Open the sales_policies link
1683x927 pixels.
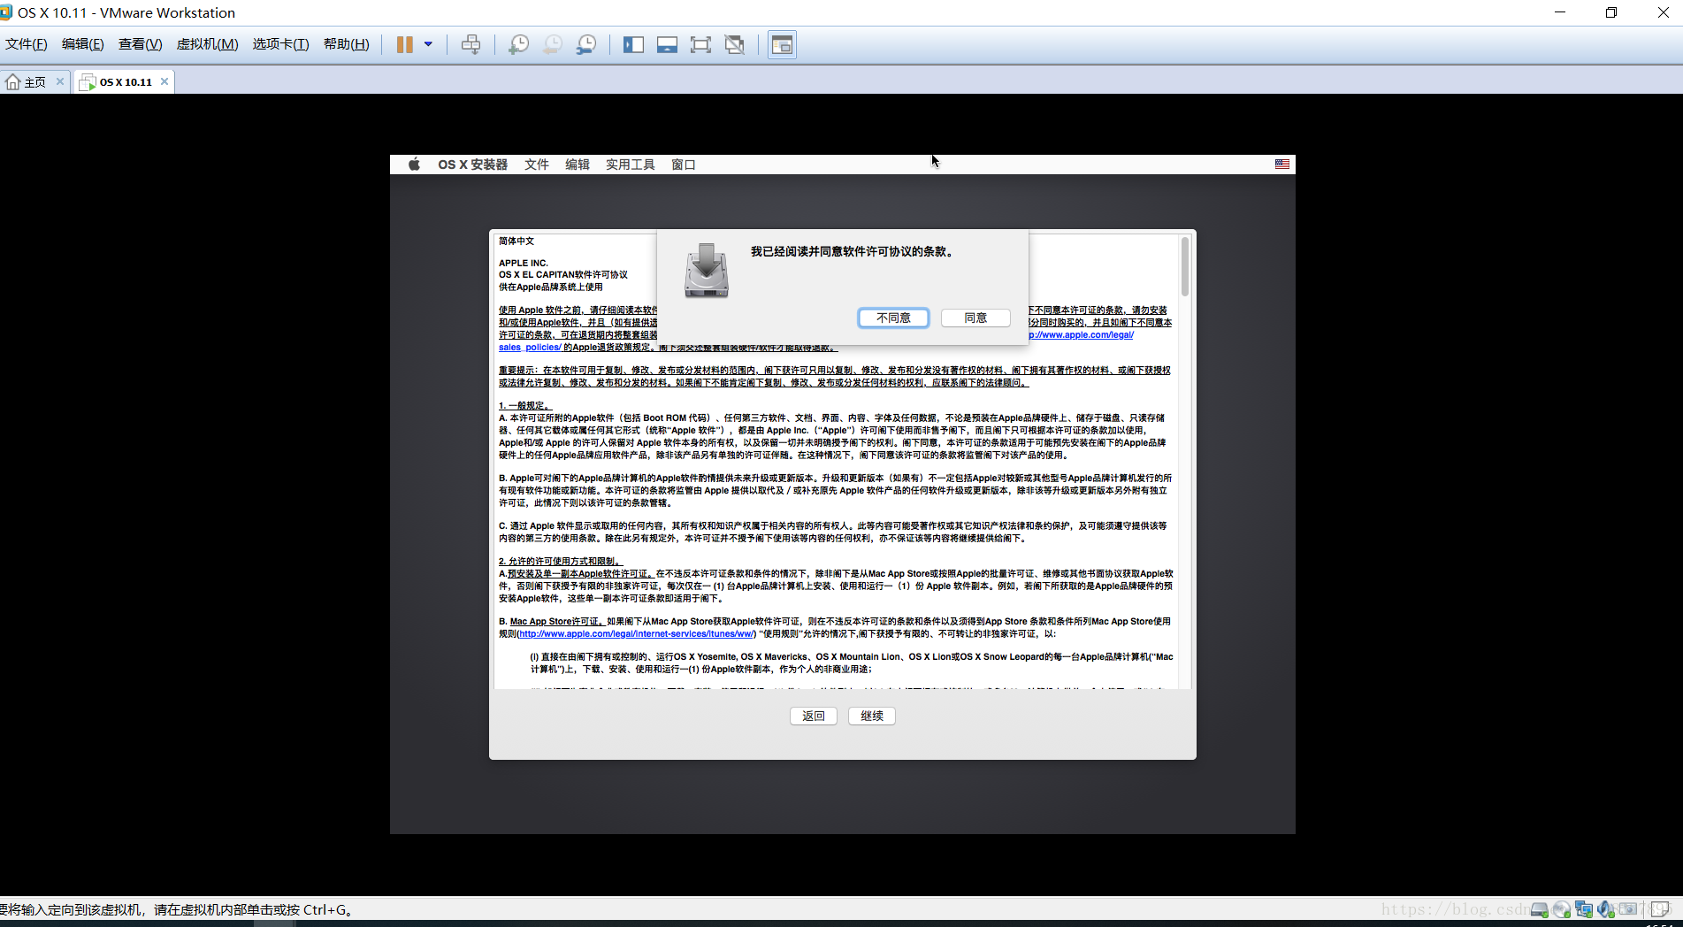point(530,348)
